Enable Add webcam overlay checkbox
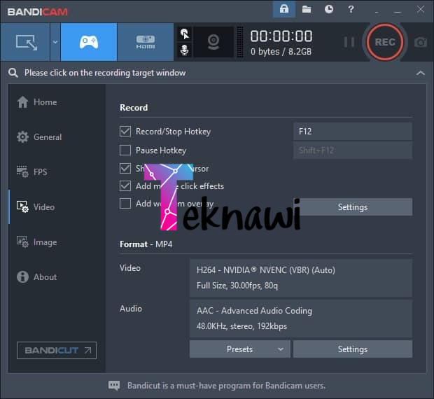 pyautogui.click(x=125, y=204)
